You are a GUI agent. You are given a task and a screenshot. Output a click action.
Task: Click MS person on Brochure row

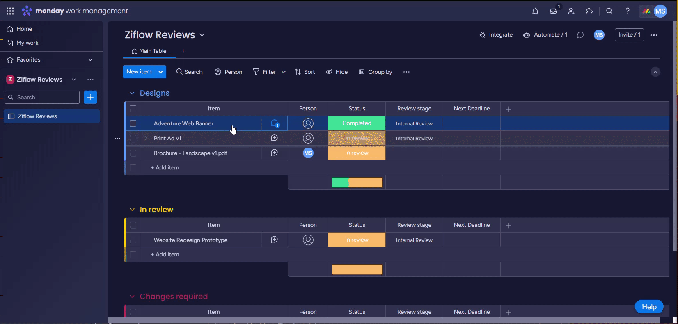pyautogui.click(x=308, y=153)
